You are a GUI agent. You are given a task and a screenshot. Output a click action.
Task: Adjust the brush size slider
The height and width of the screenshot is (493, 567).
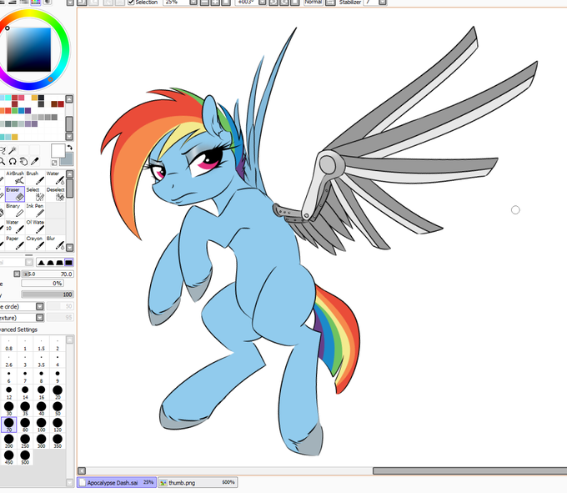[48, 274]
